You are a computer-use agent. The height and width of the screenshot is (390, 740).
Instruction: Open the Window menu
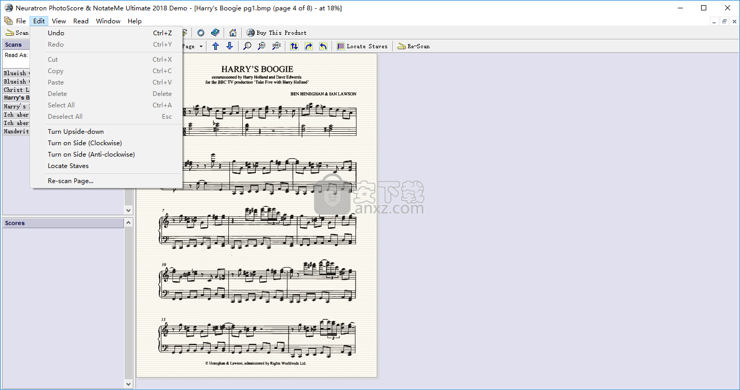click(108, 21)
